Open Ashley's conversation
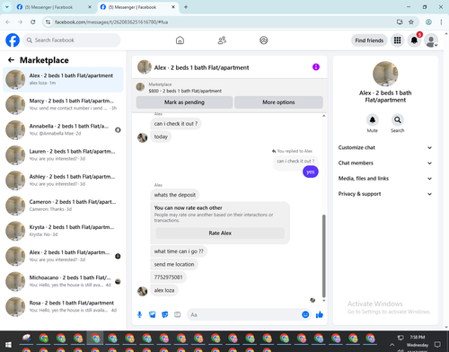 [x=63, y=180]
